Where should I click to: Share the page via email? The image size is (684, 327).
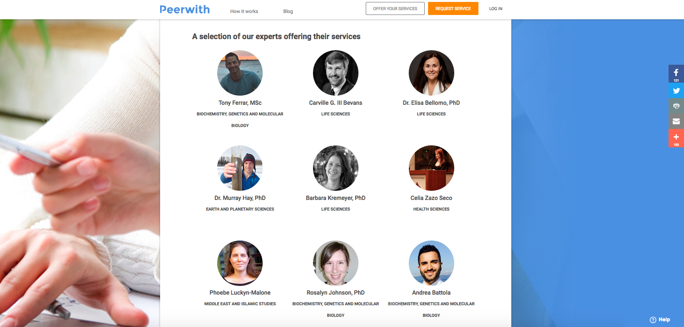coord(676,121)
